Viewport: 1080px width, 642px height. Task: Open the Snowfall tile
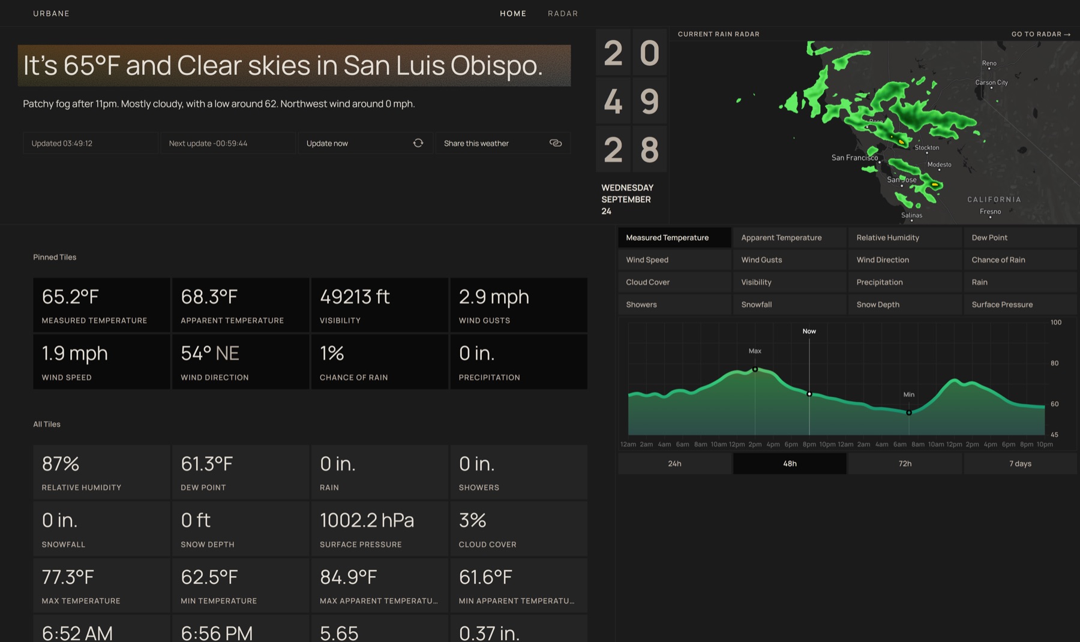pos(101,529)
